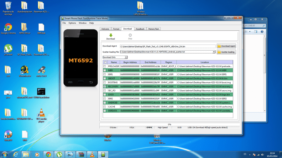Click the Stop icon
This screenshot has height=158, width=282.
coord(130,35)
